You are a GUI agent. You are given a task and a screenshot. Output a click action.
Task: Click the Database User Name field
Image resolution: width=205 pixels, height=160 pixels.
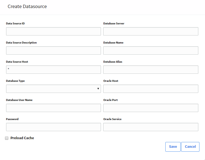point(54,108)
